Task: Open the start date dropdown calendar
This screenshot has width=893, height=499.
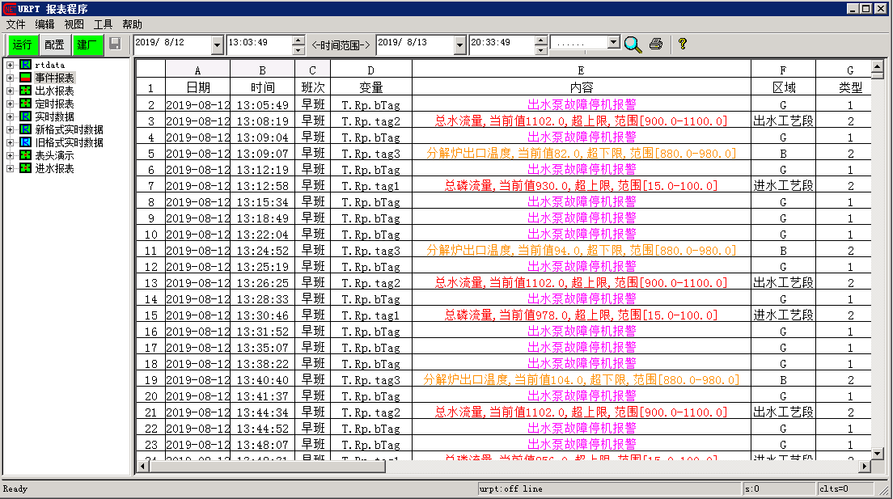Action: click(217, 44)
